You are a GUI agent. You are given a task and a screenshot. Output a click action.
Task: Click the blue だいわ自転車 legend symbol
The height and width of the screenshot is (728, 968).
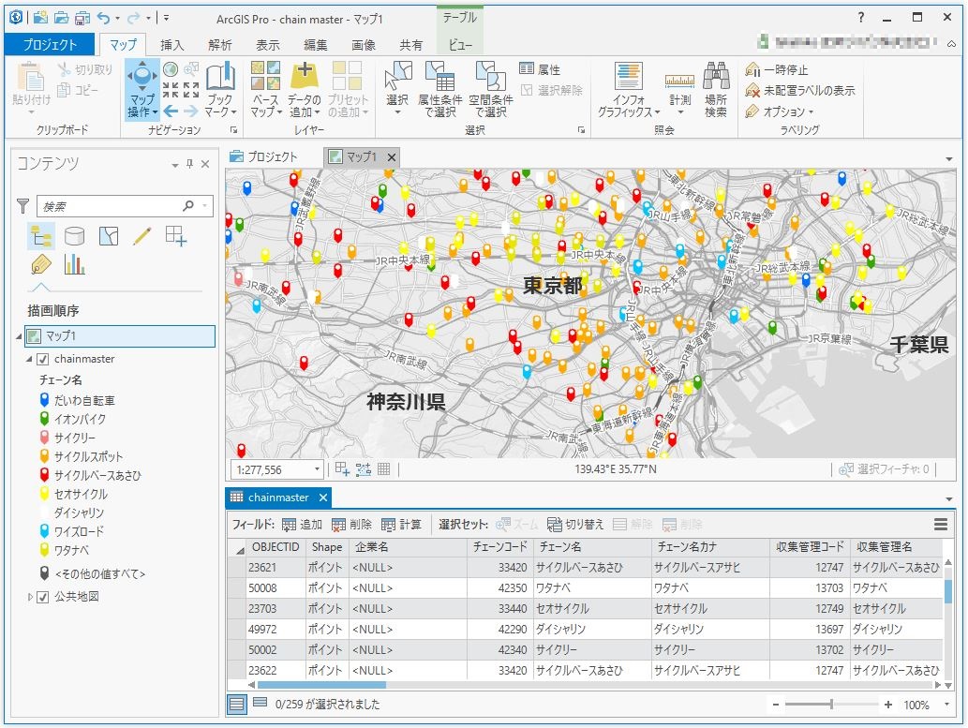[44, 400]
